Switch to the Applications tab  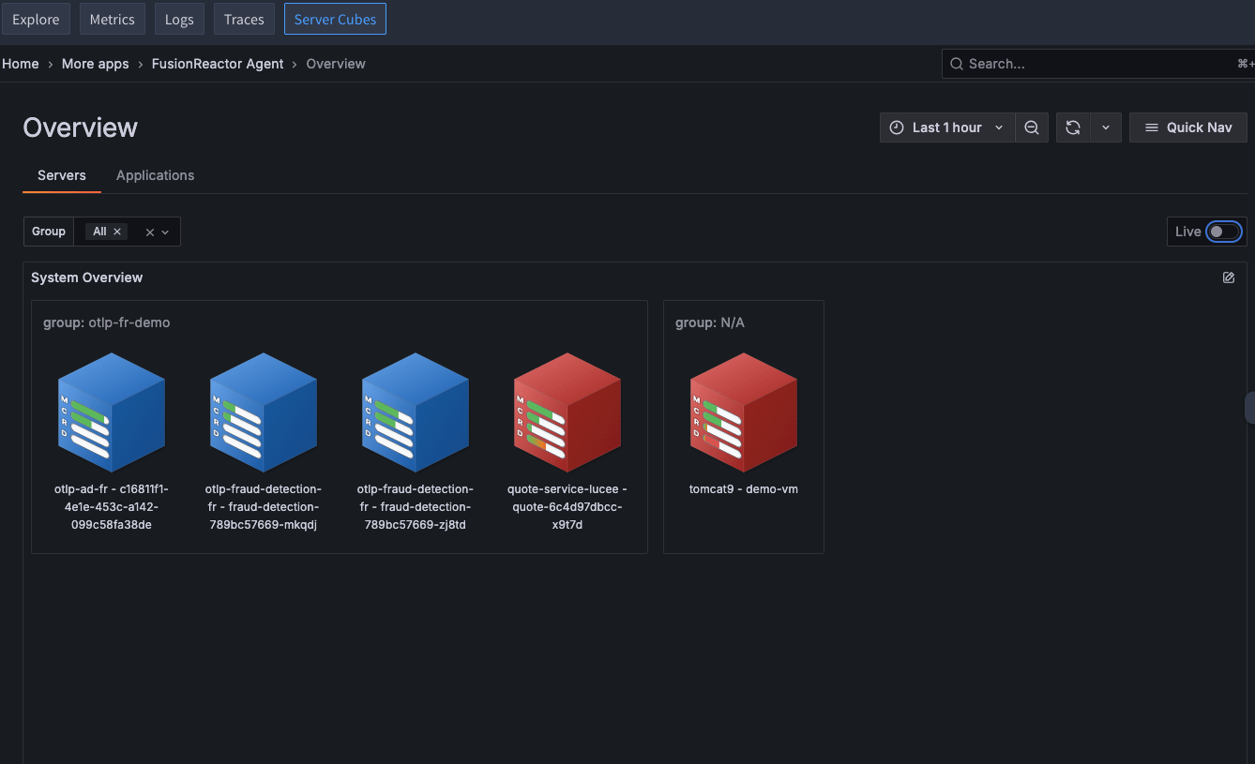[x=155, y=175]
